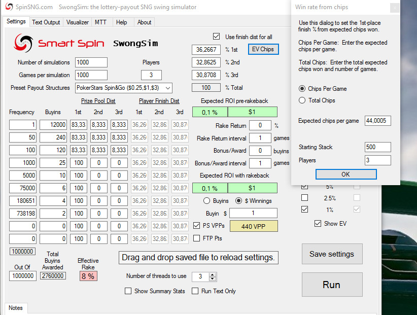The image size is (417, 315).
Task: Click the % 1st input field
Action: (x=206, y=49)
